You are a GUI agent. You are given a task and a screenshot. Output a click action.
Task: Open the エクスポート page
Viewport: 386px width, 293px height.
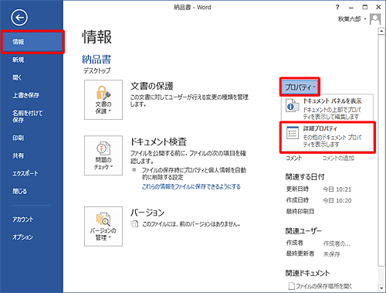click(25, 173)
